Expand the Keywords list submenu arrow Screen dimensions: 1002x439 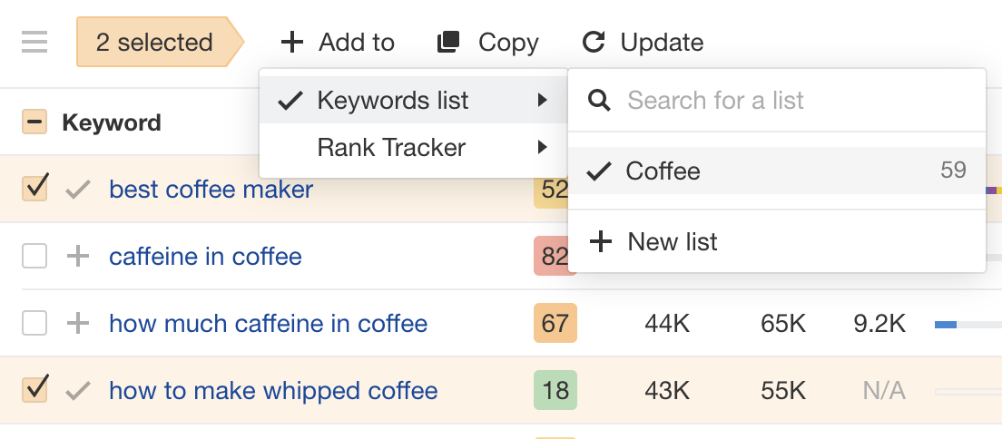pos(542,101)
